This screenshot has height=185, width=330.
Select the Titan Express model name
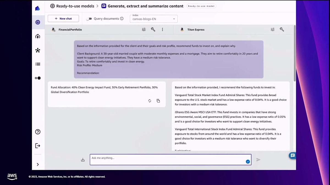[x=196, y=30]
